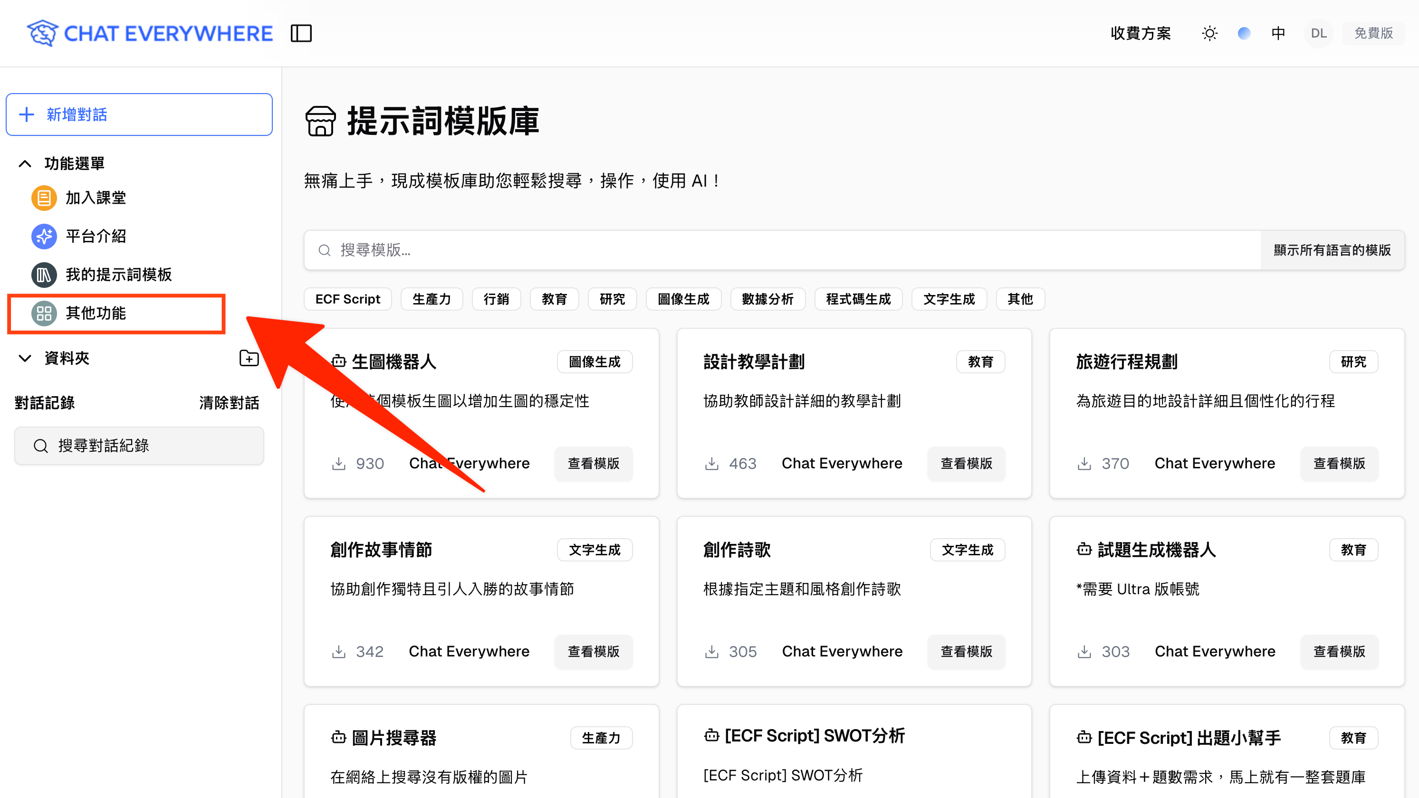Open the 圖片搜尋器 card title
Image resolution: width=1419 pixels, height=798 pixels.
coord(394,737)
